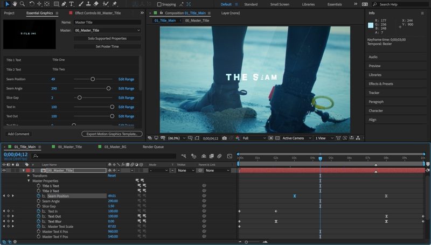
Task: Collapse the Master Properties group
Action: click(x=29, y=181)
